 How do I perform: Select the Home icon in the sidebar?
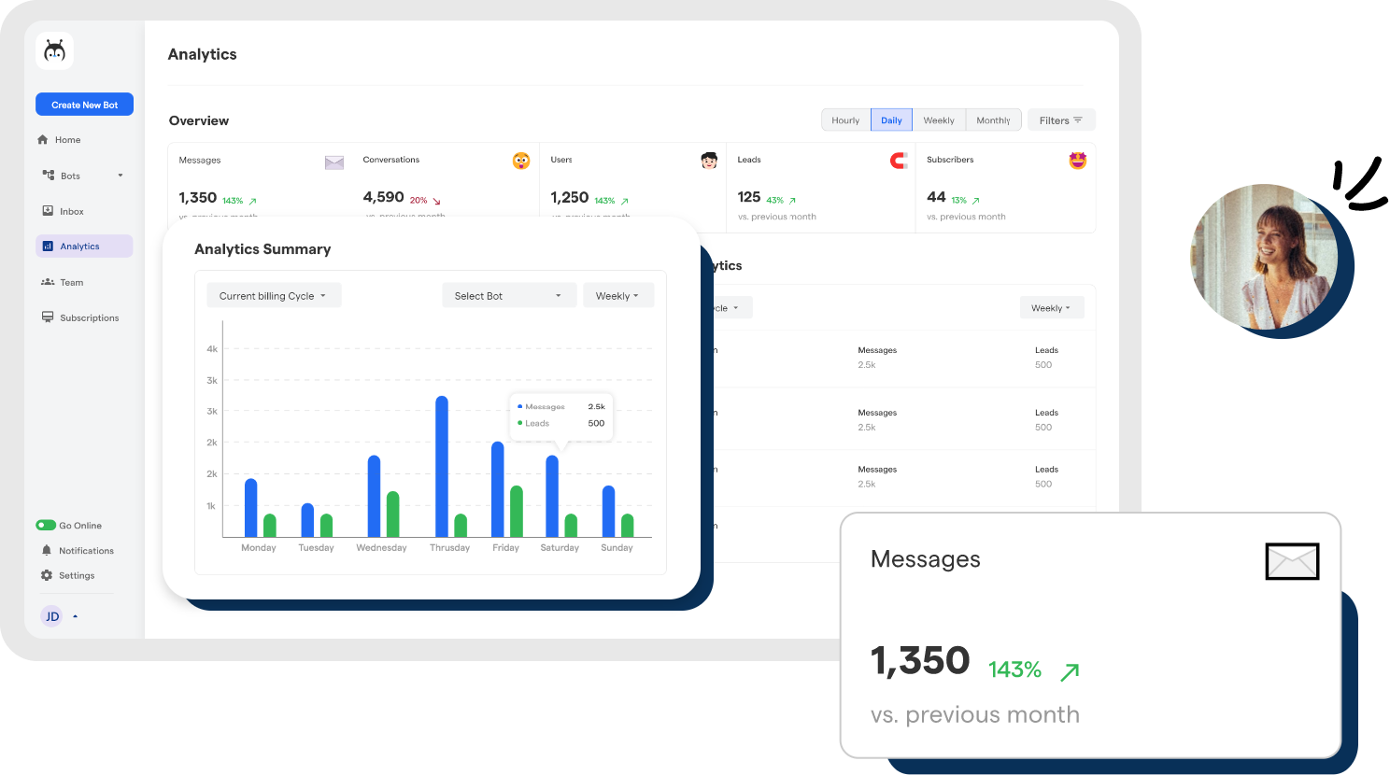click(x=45, y=139)
